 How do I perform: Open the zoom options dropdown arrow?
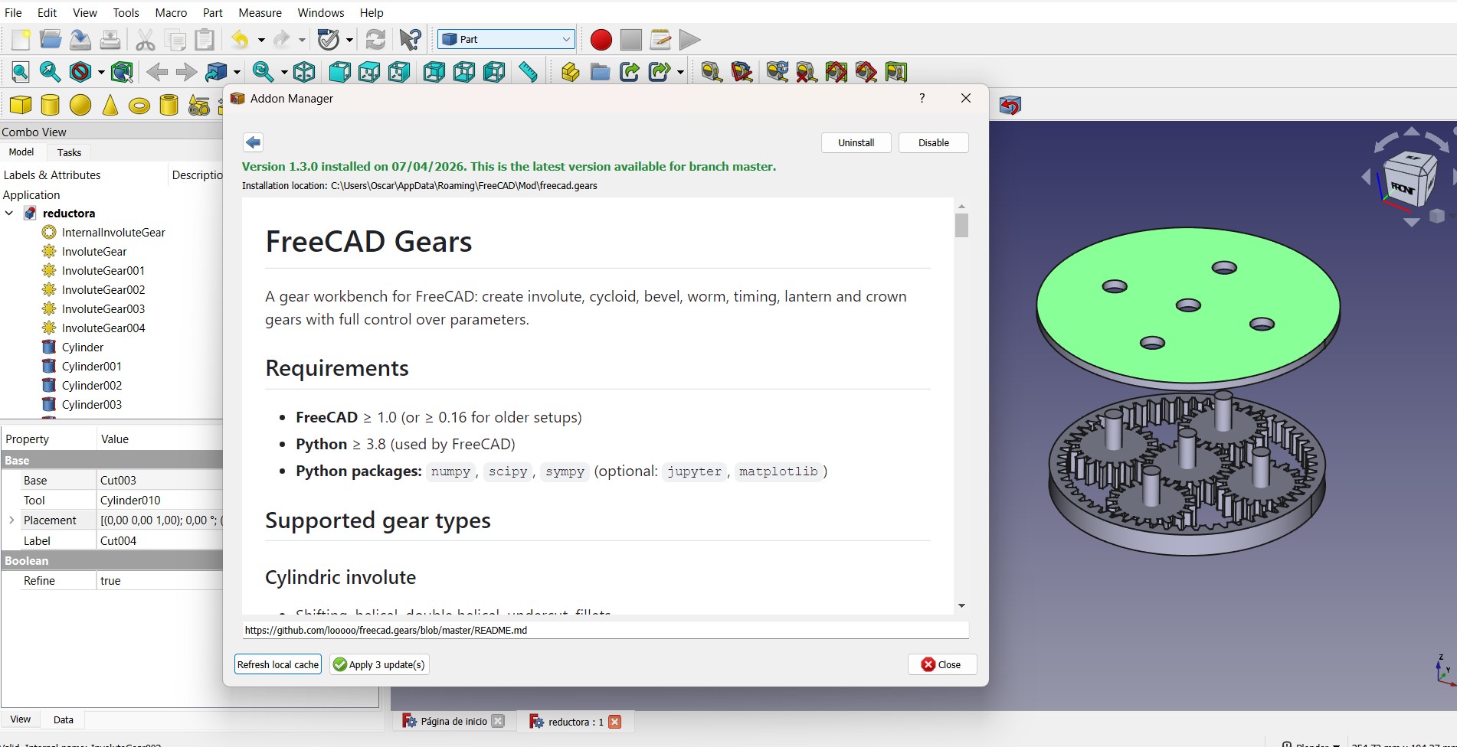[284, 73]
